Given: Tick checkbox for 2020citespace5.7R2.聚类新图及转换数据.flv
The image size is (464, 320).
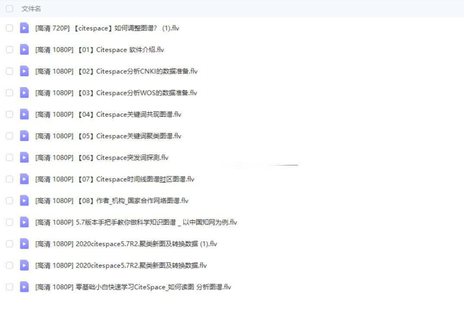Looking at the screenshot, I should click(10, 265).
